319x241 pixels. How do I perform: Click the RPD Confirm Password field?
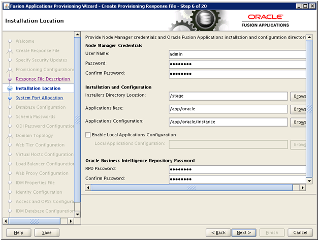[237, 179]
